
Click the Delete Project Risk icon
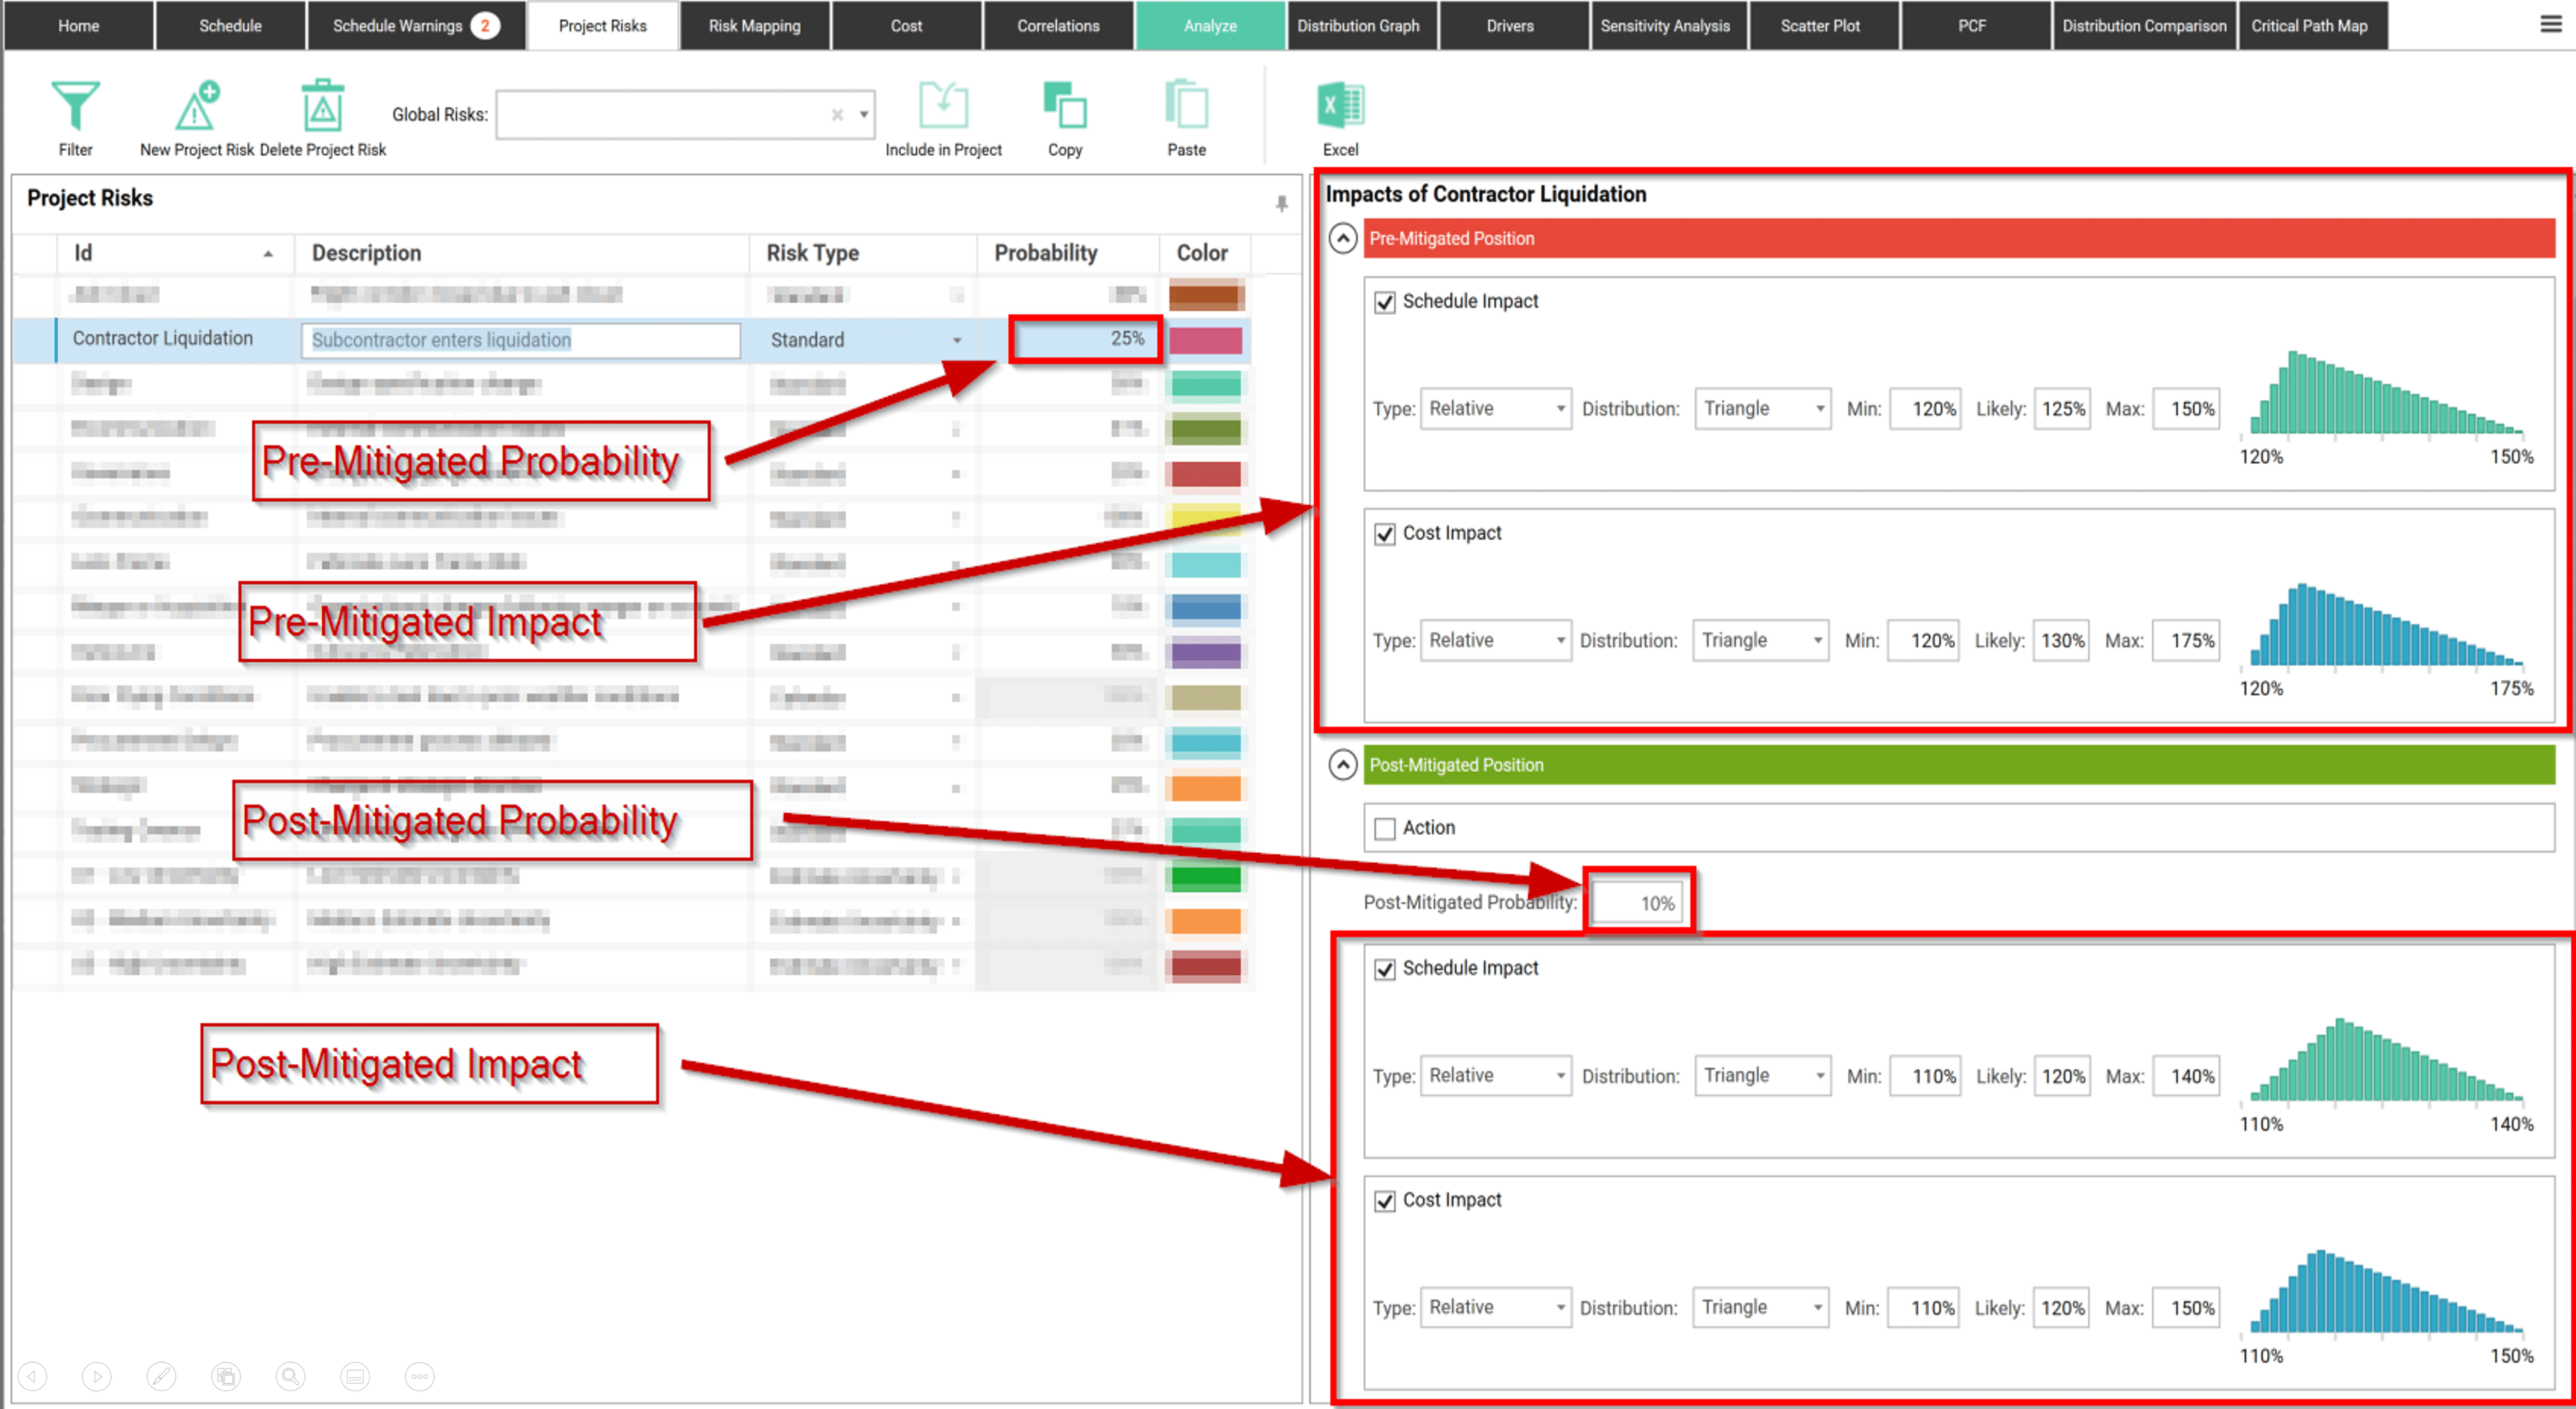coord(322,113)
